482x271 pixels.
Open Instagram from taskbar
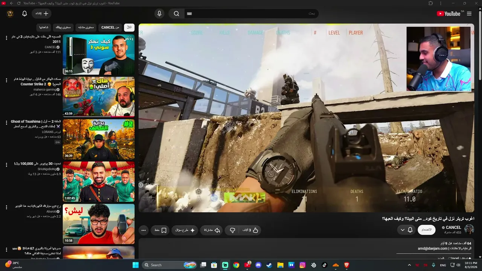302,265
